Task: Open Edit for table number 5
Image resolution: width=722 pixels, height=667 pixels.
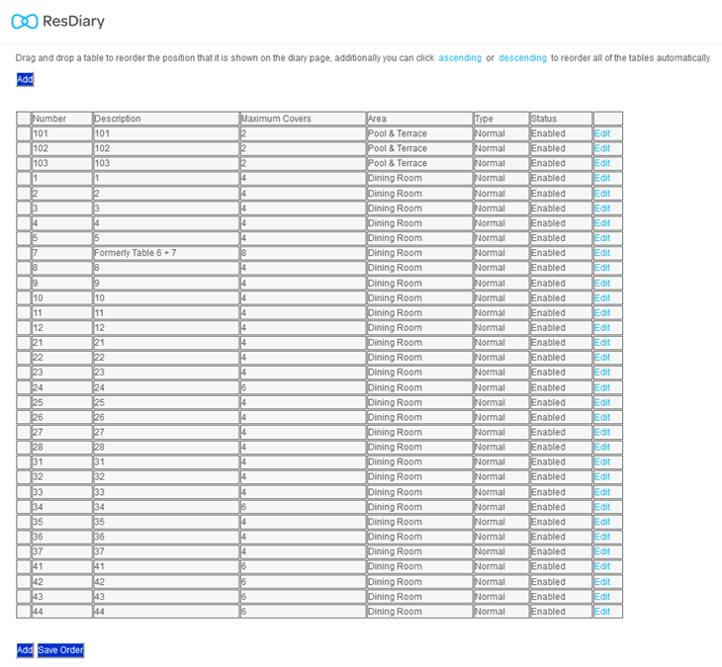Action: (601, 238)
